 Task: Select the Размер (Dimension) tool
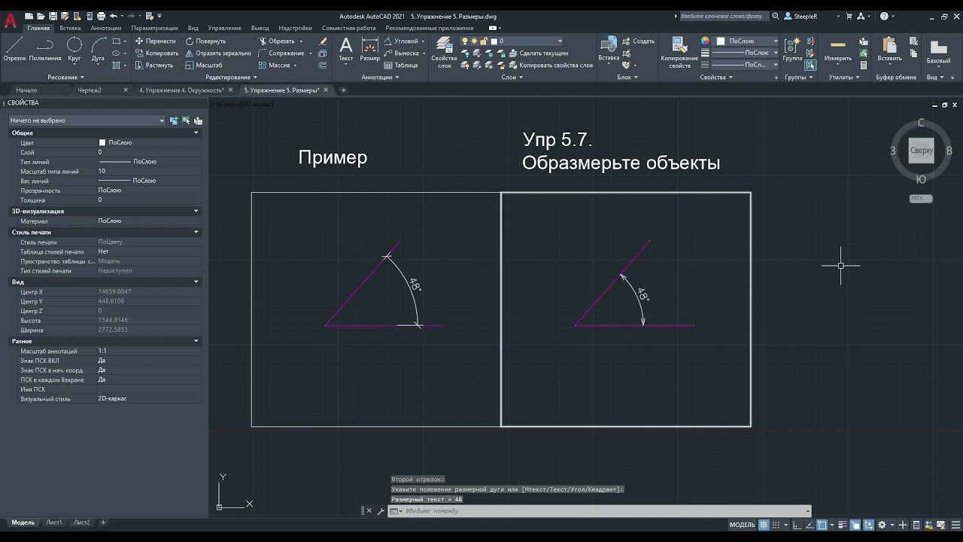[370, 50]
